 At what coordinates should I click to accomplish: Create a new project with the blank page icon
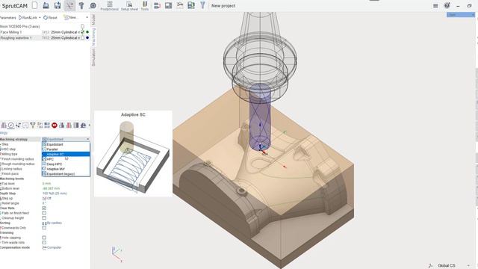click(35, 5)
